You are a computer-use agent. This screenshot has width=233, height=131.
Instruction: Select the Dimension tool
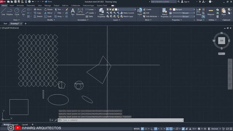tap(80, 12)
